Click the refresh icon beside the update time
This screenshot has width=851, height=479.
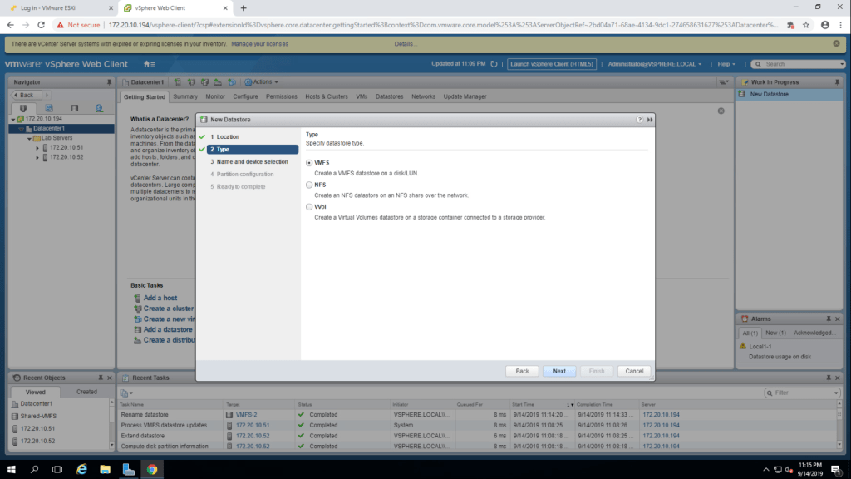[494, 64]
